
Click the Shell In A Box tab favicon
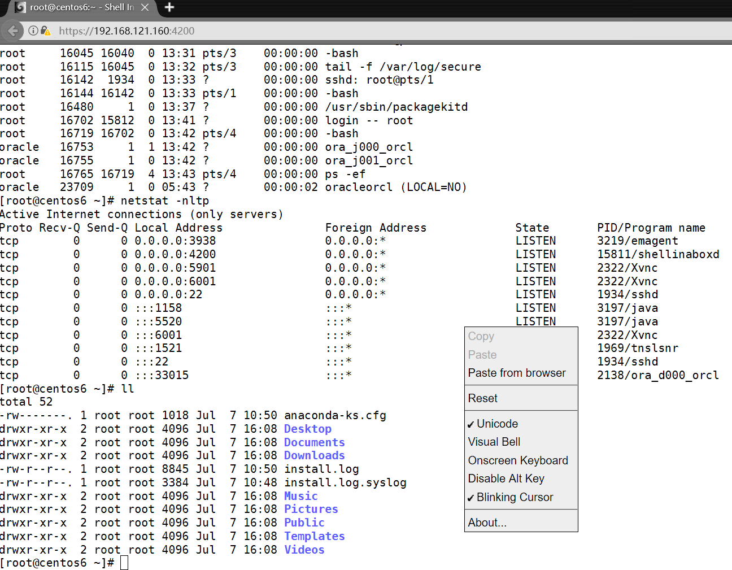pos(21,7)
